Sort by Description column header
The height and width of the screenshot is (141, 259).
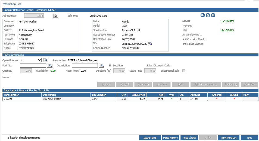point(66,95)
